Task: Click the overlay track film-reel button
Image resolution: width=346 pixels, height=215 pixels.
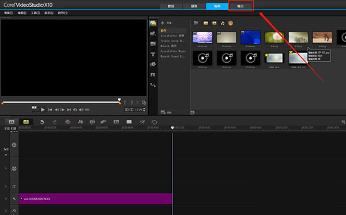Action: pos(14,169)
